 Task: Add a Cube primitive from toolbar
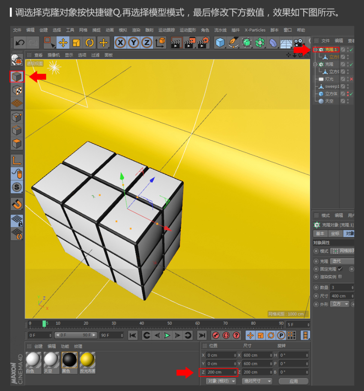click(x=220, y=42)
